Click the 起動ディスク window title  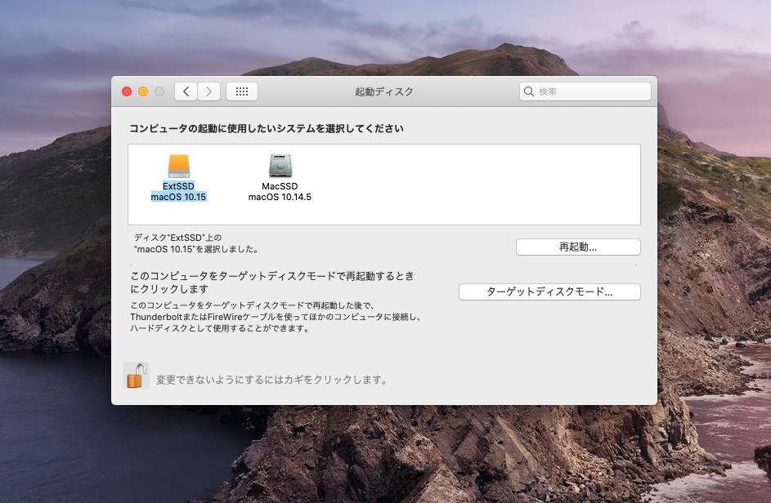(x=383, y=91)
